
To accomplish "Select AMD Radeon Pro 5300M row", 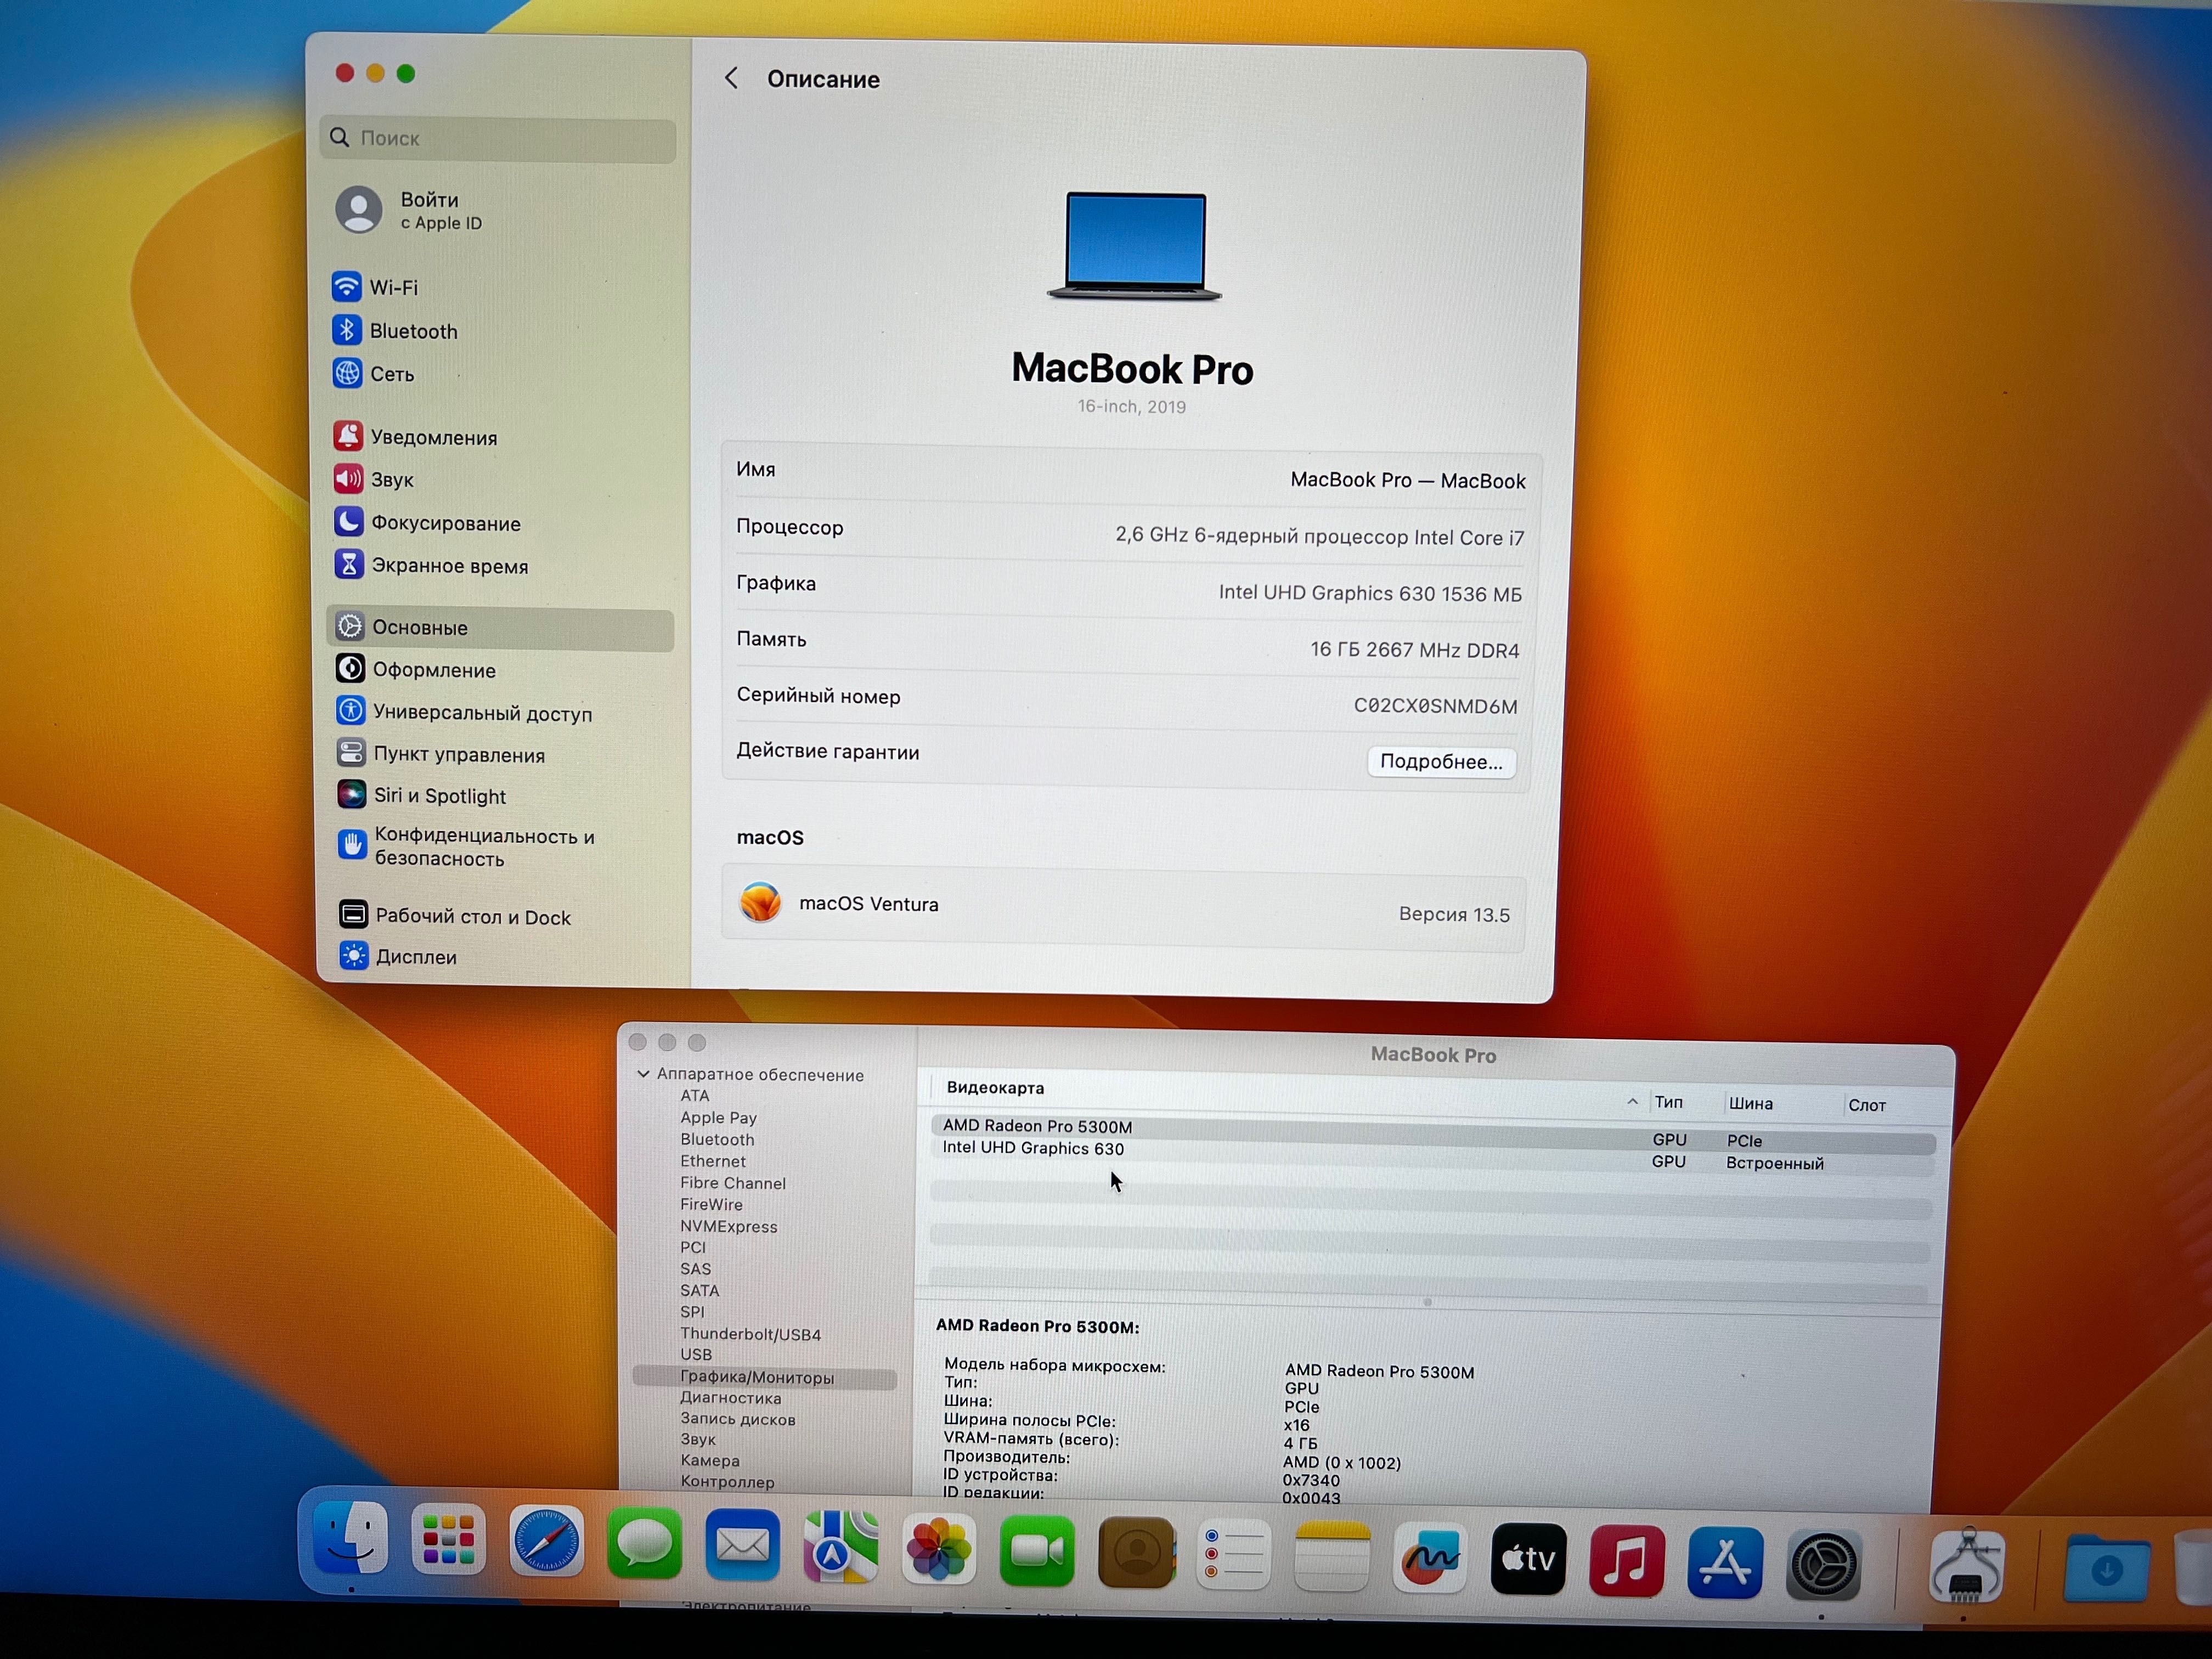I will click(x=1432, y=1133).
